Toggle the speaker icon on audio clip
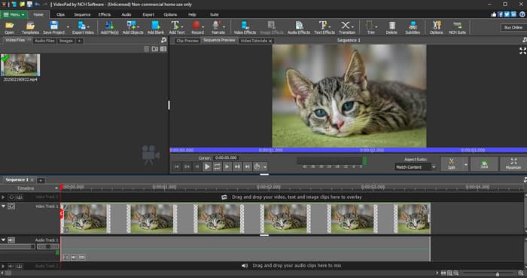The image size is (527, 278). point(74,257)
